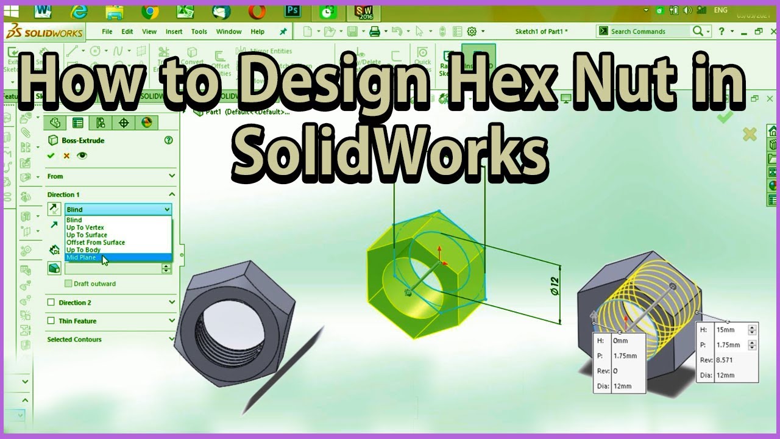Open the Insert menu

(174, 32)
